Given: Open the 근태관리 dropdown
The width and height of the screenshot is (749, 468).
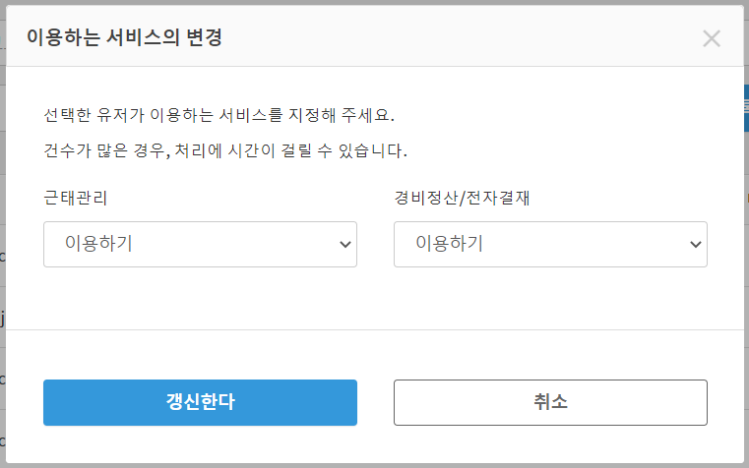Looking at the screenshot, I should tap(200, 244).
